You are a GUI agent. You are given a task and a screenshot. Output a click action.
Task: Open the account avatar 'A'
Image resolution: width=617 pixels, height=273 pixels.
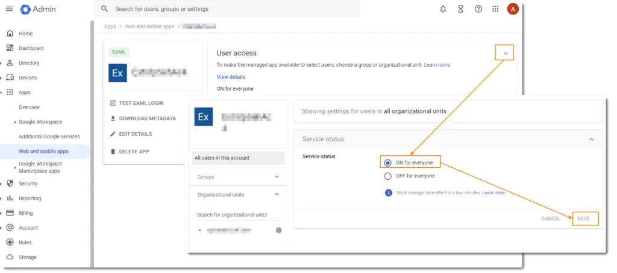[x=513, y=8]
